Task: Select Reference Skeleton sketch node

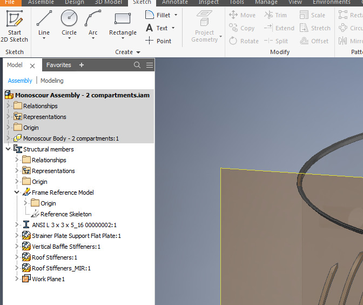Action: (x=66, y=214)
